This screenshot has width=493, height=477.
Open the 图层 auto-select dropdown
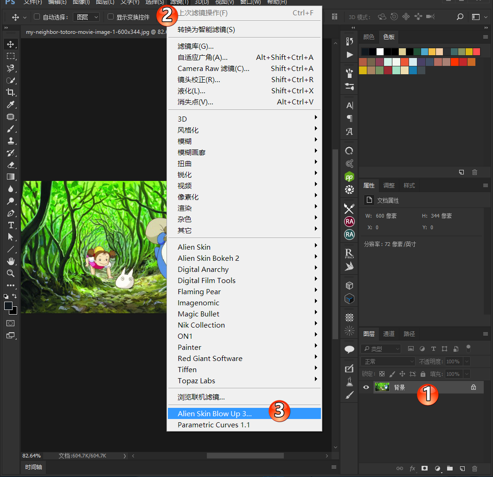86,17
